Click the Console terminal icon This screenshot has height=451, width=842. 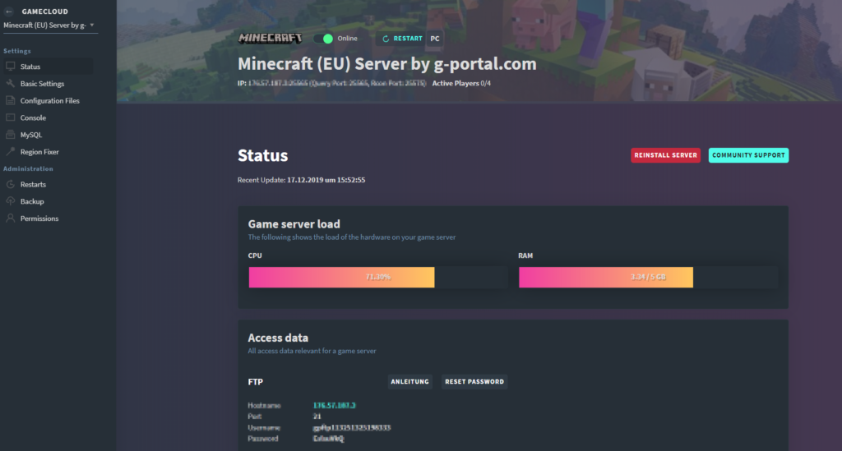tap(10, 117)
